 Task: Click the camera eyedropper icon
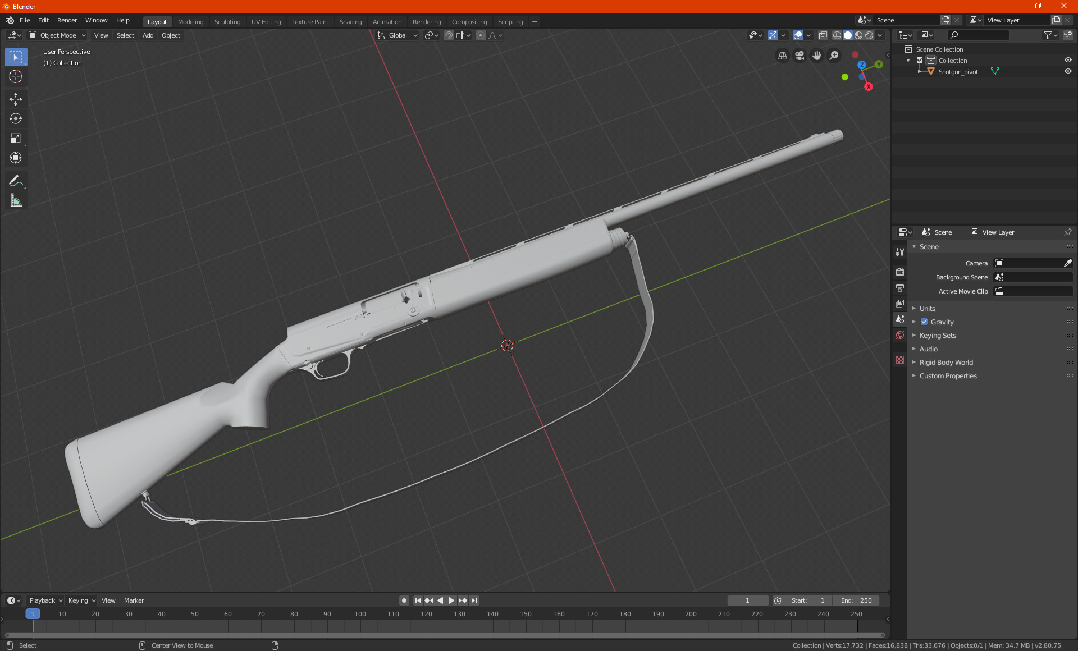[1067, 263]
